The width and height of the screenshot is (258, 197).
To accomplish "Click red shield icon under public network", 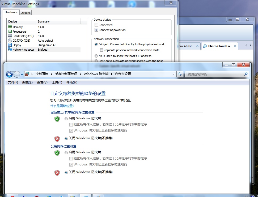I will coord(57,173).
